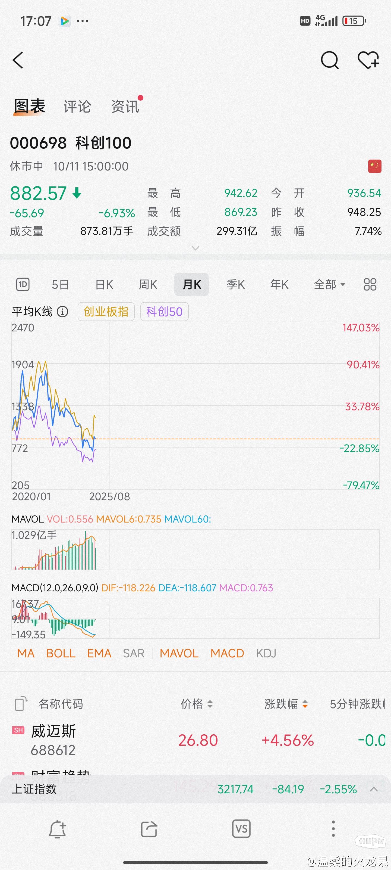Tap latest price 882.57
Screen dimensions: 391x870
coord(38,193)
